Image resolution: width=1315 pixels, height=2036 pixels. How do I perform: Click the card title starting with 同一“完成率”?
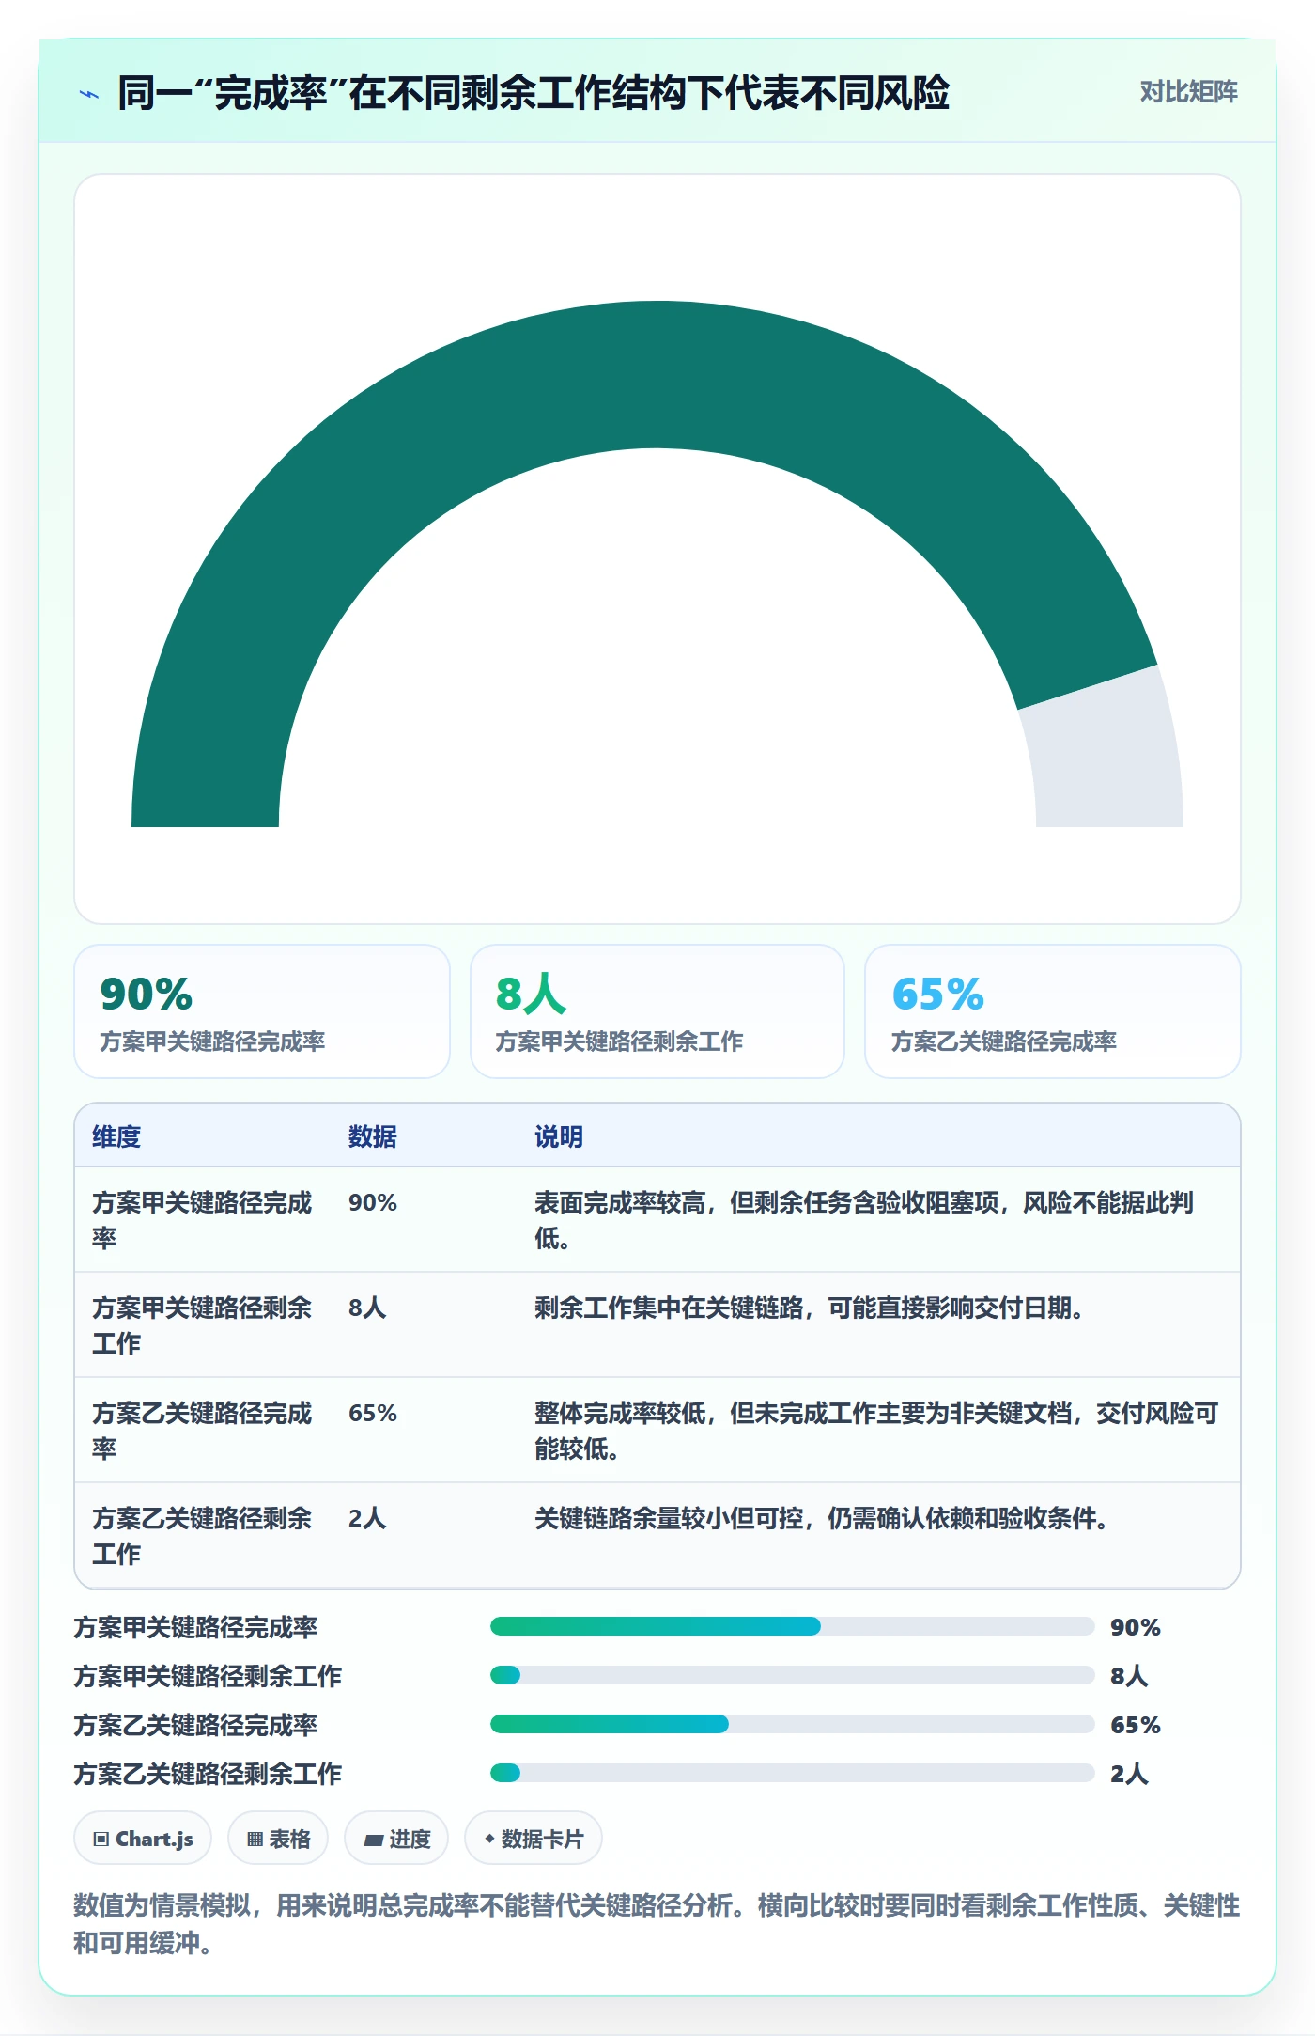(x=534, y=94)
